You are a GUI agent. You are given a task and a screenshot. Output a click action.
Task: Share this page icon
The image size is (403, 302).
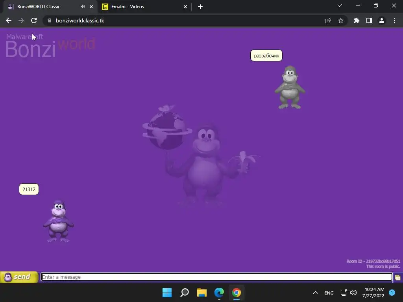328,20
